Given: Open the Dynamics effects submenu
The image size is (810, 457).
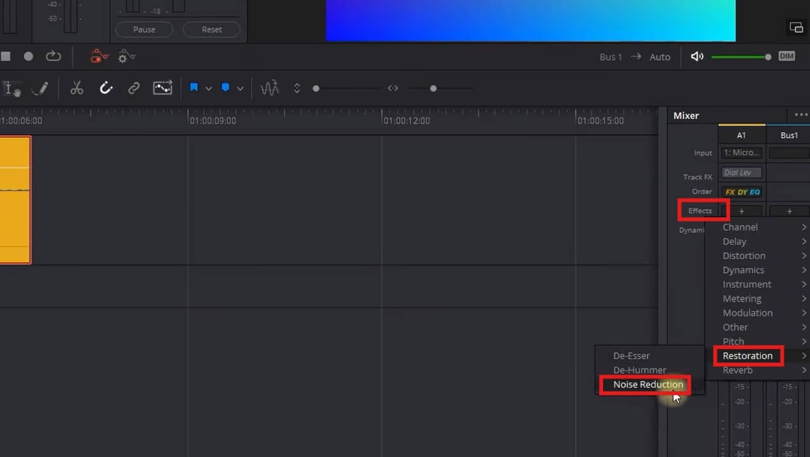Looking at the screenshot, I should (x=758, y=270).
